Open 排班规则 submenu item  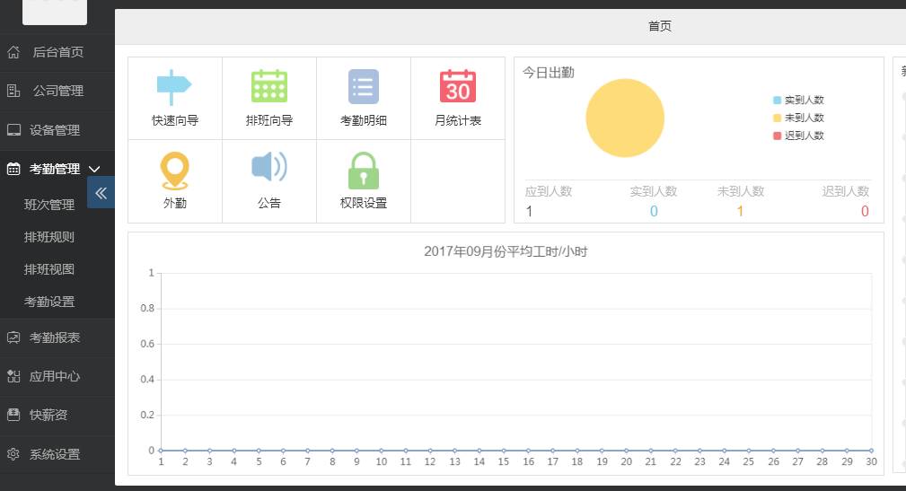click(x=49, y=237)
